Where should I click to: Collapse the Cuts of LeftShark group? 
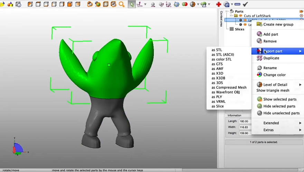231,16
